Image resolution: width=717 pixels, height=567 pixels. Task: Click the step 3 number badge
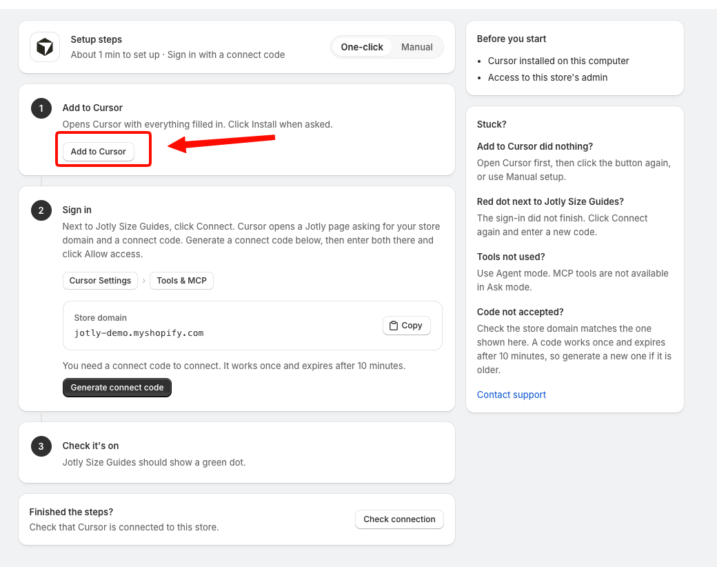[41, 446]
